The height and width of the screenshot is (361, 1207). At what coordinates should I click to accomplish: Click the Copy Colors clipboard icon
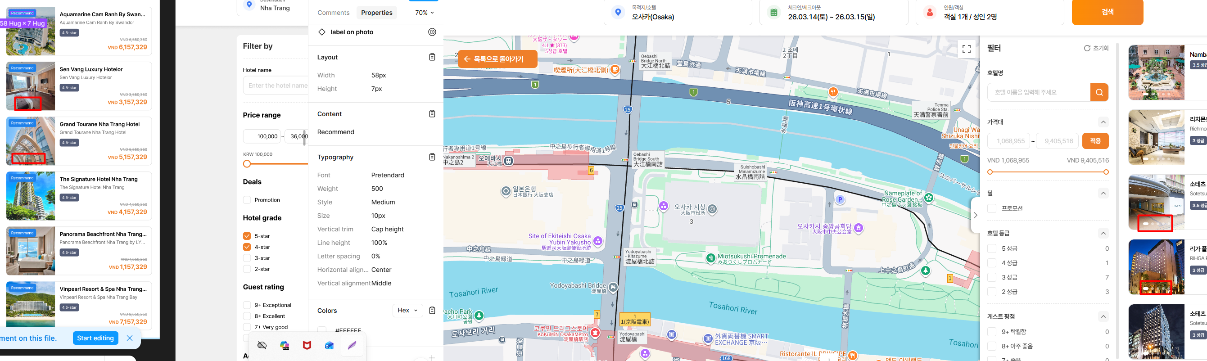point(432,311)
